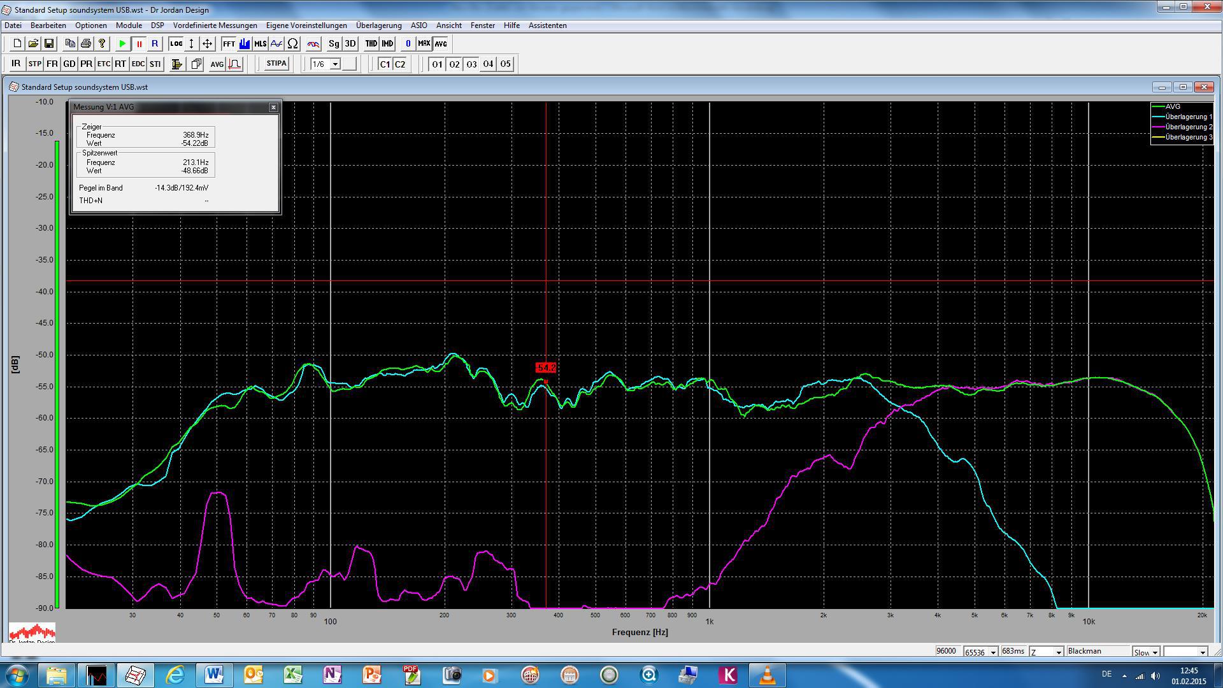Start STIPA measurement
Screen dimensions: 1223x688
[276, 64]
